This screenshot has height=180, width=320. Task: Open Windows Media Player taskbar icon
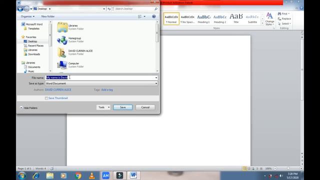pyautogui.click(x=63, y=175)
